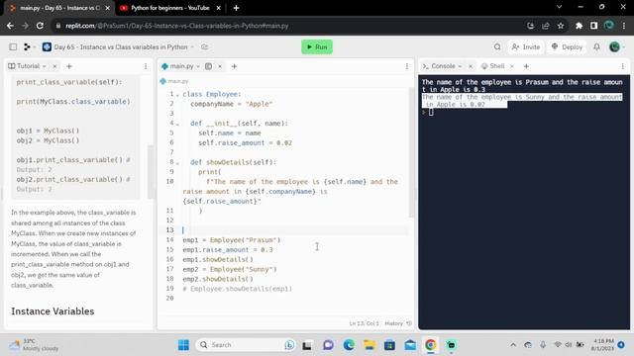Toggle the split layout icon on main.py tab

pyautogui.click(x=208, y=66)
